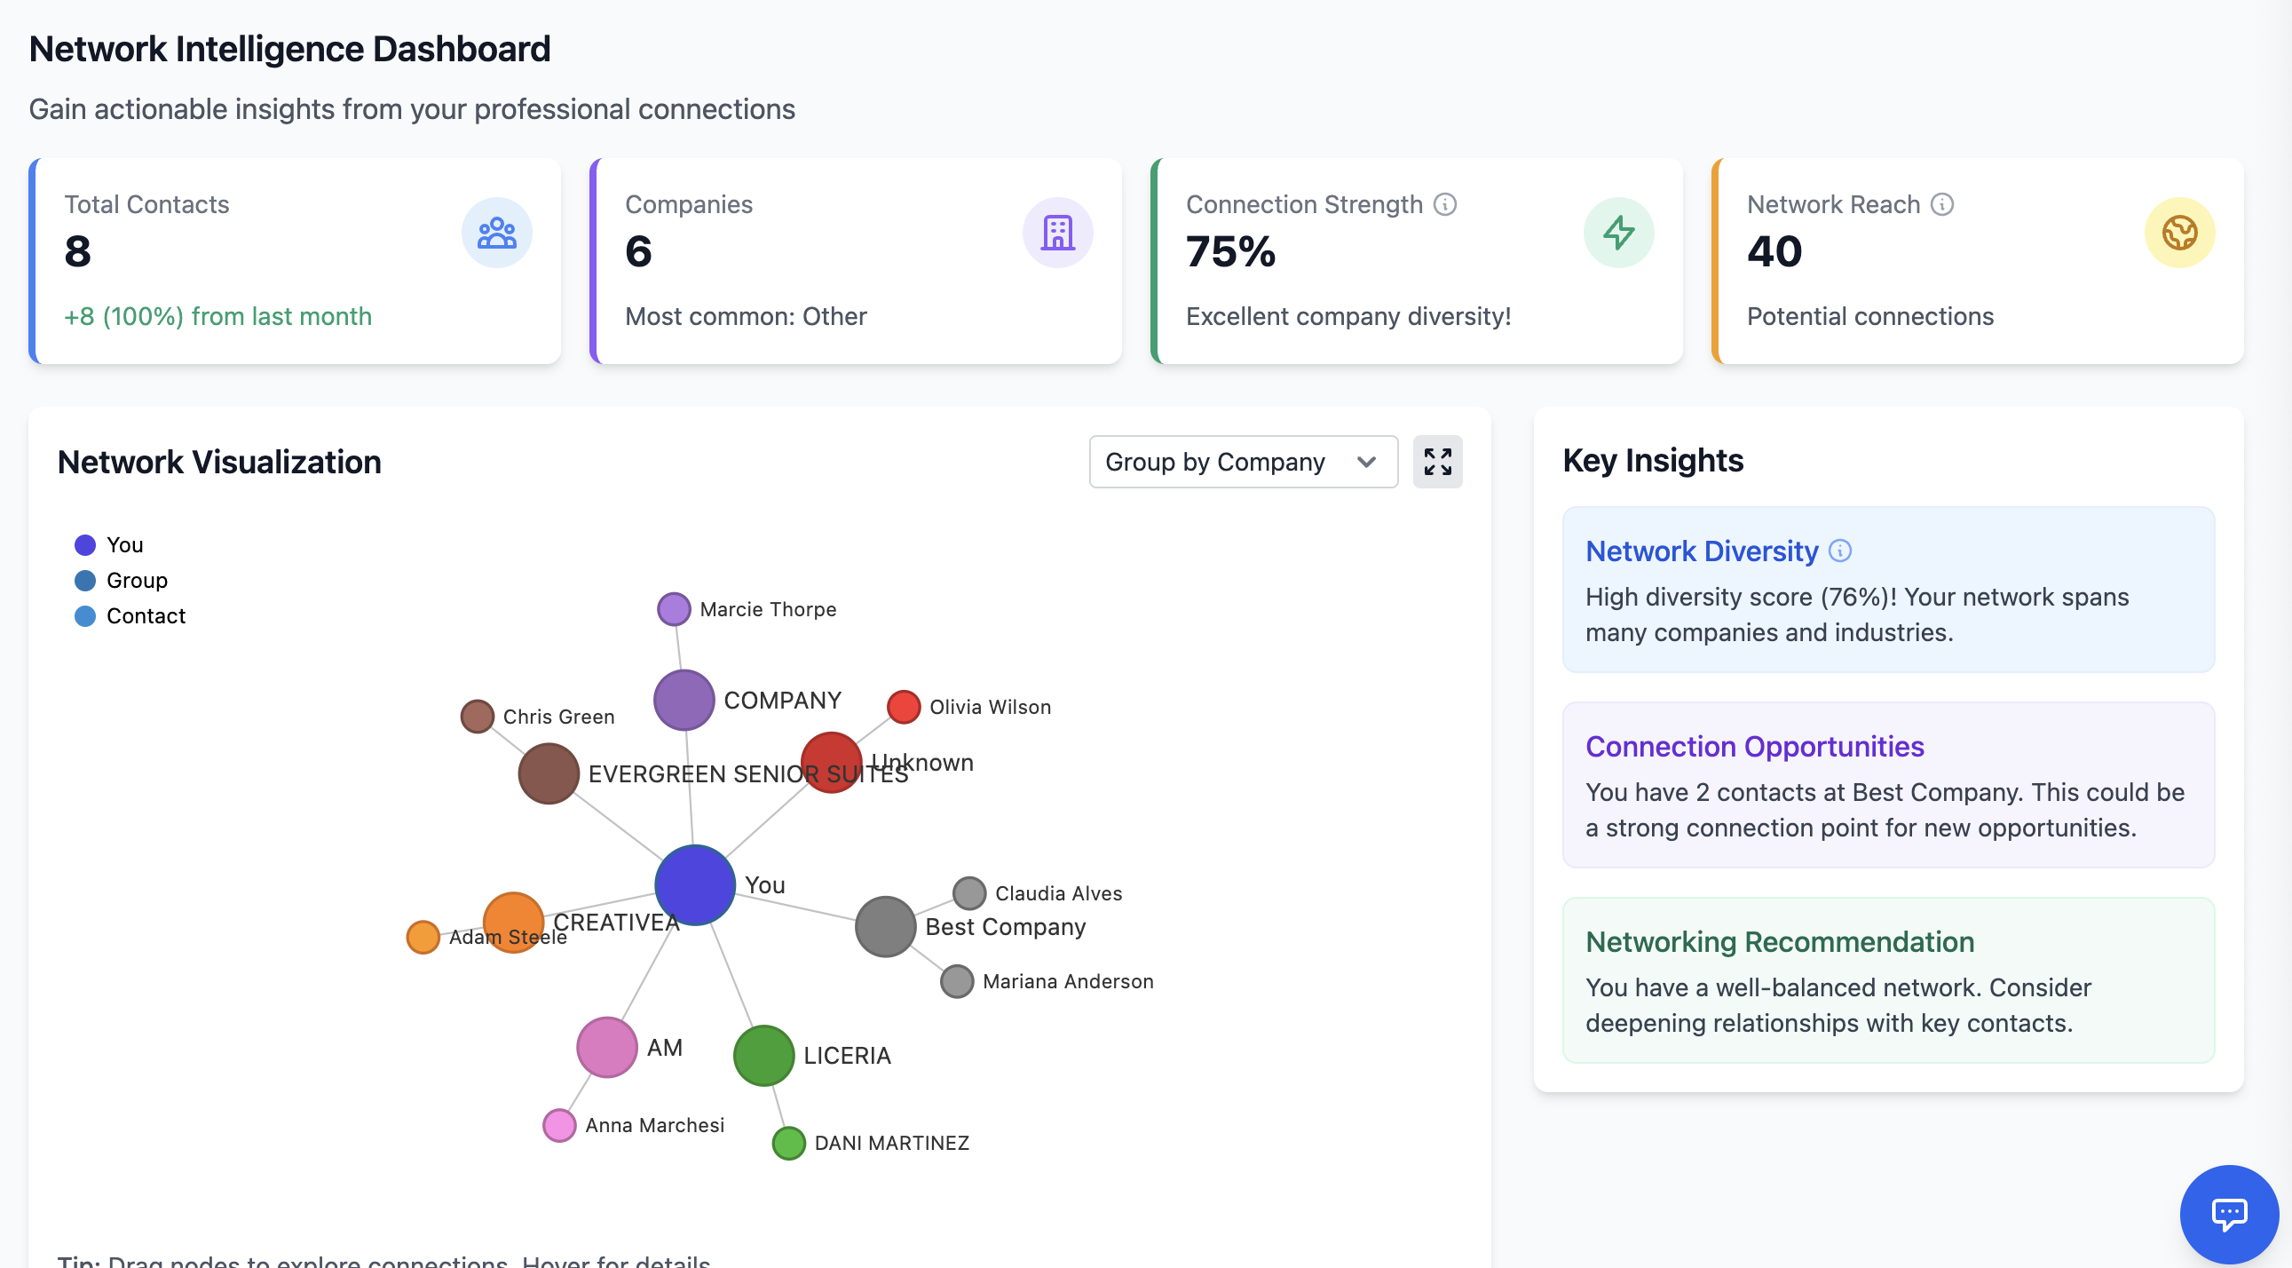Select the central You node

(x=694, y=884)
